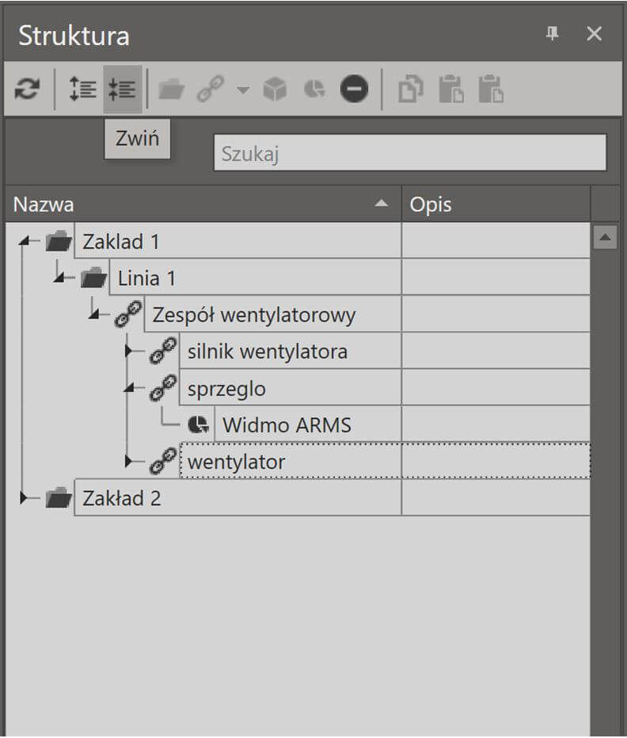Select silnik wentylatora in the tree
Image resolution: width=627 pixels, height=738 pixels.
coord(290,351)
